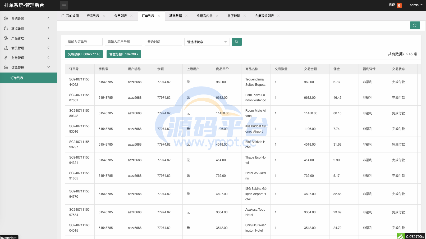This screenshot has height=239, width=426.
Task: Close the 订单列表 tab
Action: click(x=159, y=16)
